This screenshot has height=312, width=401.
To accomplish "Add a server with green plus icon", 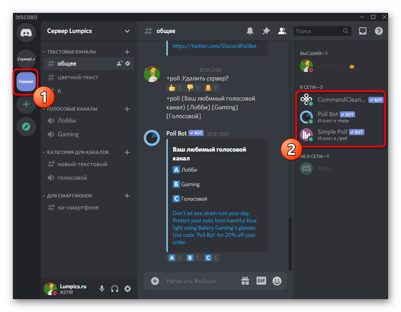I will tap(26, 104).
